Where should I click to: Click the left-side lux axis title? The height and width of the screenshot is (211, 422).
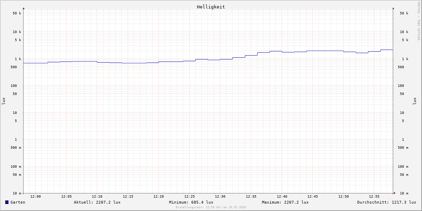[4, 101]
